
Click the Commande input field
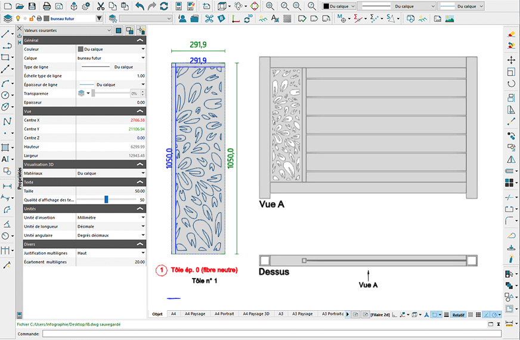268,333
